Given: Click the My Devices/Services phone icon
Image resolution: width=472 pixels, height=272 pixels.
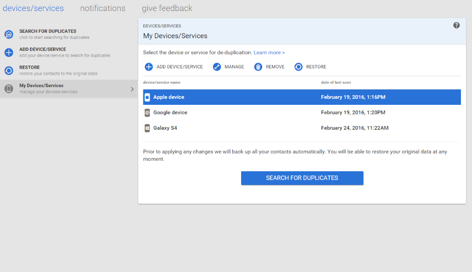Looking at the screenshot, I should pos(9,89).
